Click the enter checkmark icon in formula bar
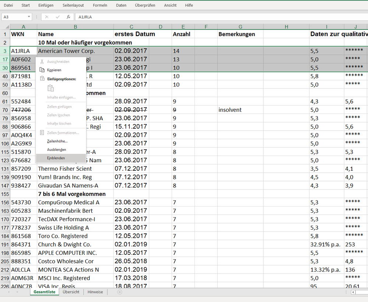Image resolution: width=368 pixels, height=302 pixels. 57,17
